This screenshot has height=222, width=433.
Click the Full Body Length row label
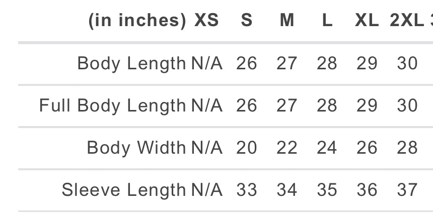(113, 106)
